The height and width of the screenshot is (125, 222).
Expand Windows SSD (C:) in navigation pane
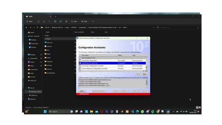(x=27, y=92)
